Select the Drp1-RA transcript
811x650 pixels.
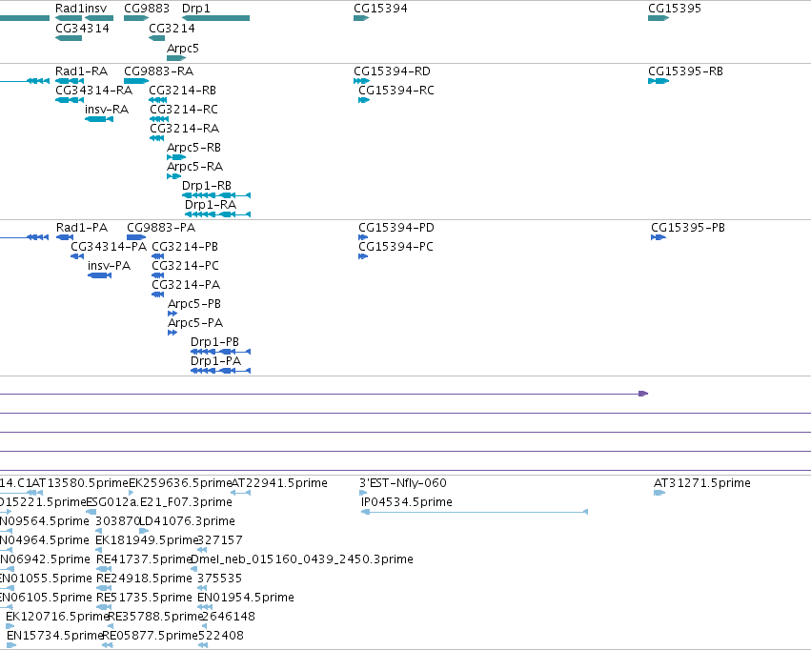point(211,205)
